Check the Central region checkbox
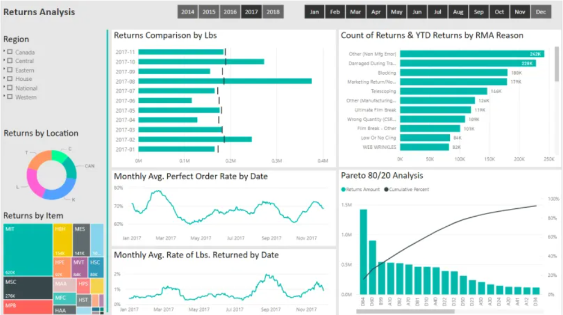This screenshot has height=315, width=563. click(x=10, y=61)
